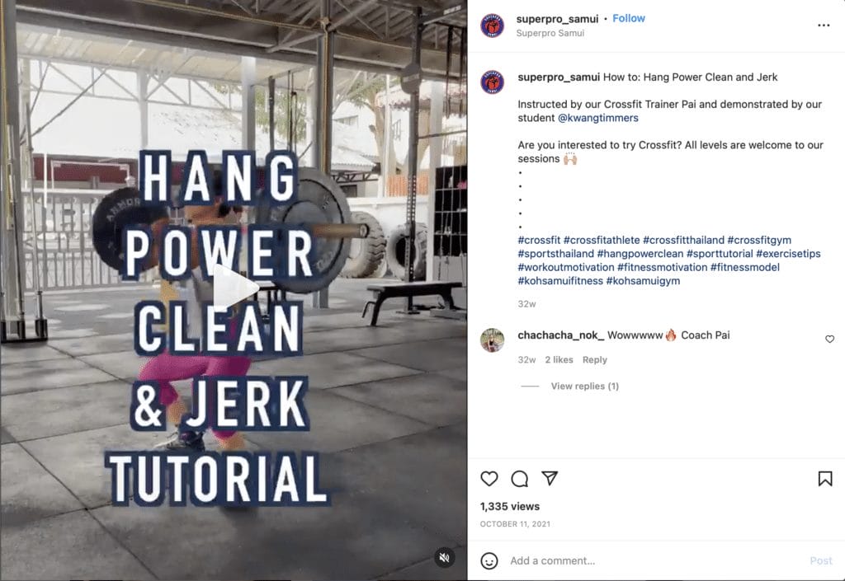Click in the Add a comment field
This screenshot has height=581, width=845.
click(654, 560)
